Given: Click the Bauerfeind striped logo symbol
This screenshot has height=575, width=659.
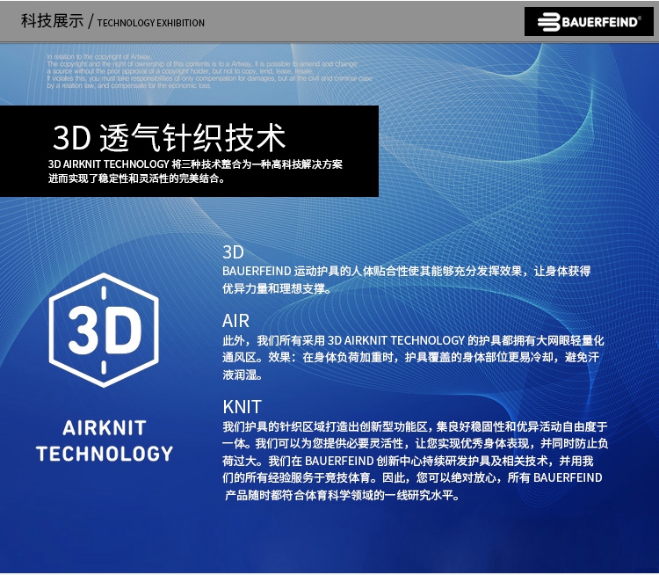Looking at the screenshot, I should 547,22.
